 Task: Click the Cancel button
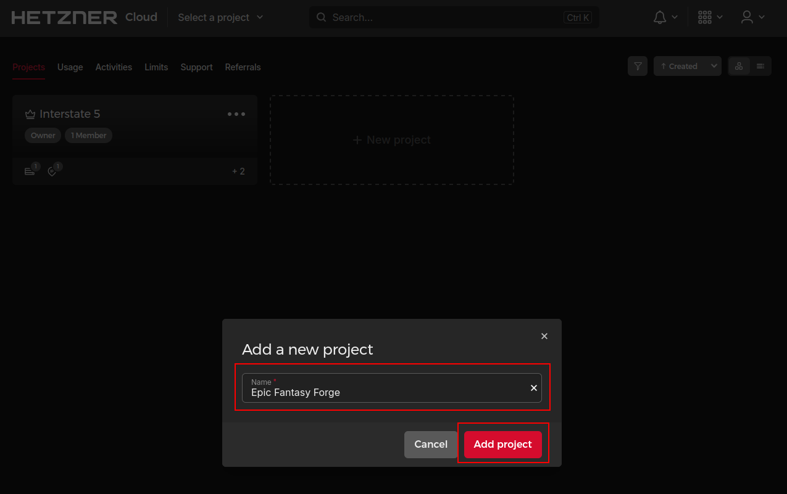[x=431, y=444]
